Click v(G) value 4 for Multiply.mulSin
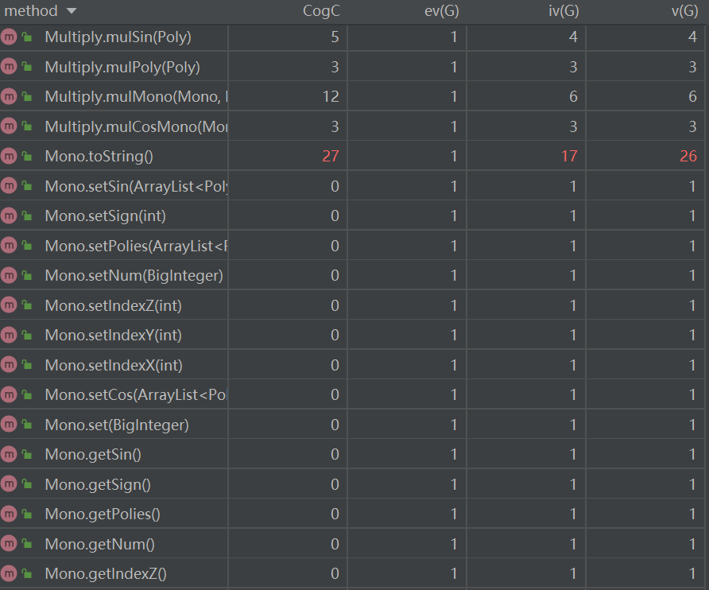The width and height of the screenshot is (709, 590). point(692,37)
